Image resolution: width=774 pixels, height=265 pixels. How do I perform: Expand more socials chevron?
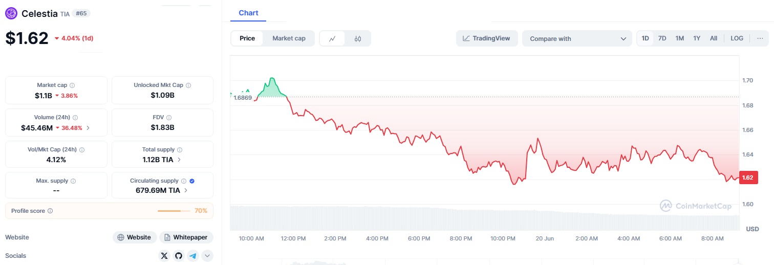tap(207, 256)
